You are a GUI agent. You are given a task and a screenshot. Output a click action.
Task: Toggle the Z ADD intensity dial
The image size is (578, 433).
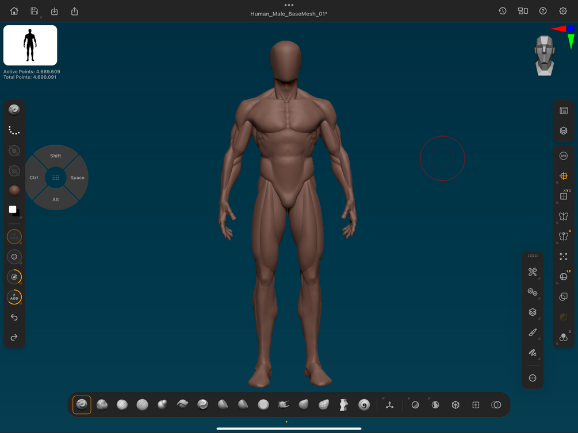14,297
